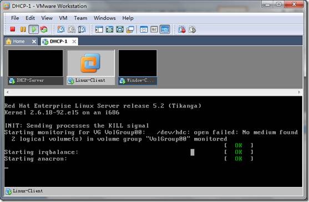Click the "Kernel 2.6.18-92.el5 on an i686" console line
The image size is (309, 202).
62,112
